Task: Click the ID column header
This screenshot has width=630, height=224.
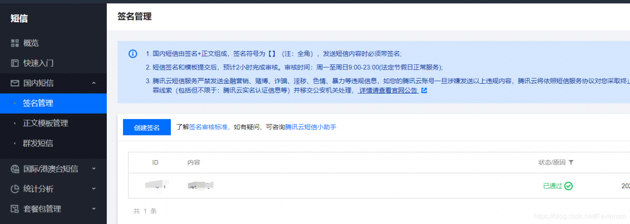Action: (x=156, y=162)
